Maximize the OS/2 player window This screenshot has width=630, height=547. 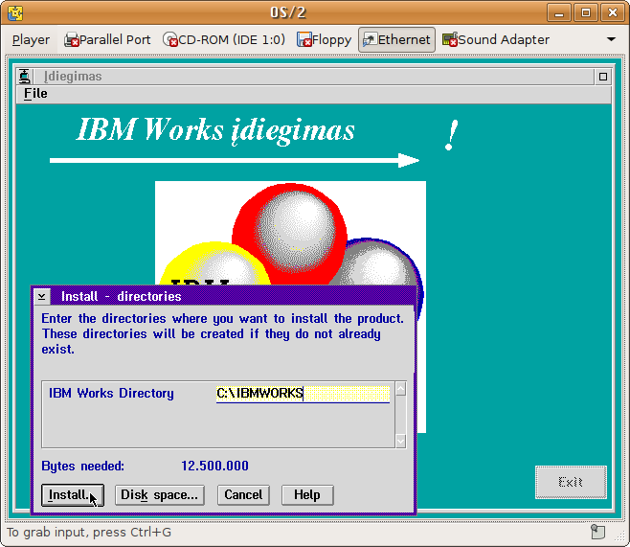tap(586, 12)
